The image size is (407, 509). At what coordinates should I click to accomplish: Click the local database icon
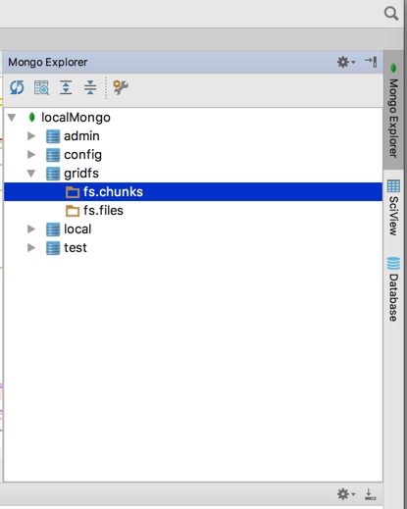[x=53, y=229]
